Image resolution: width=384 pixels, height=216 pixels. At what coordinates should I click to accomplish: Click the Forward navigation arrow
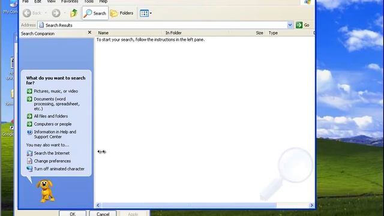click(56, 13)
